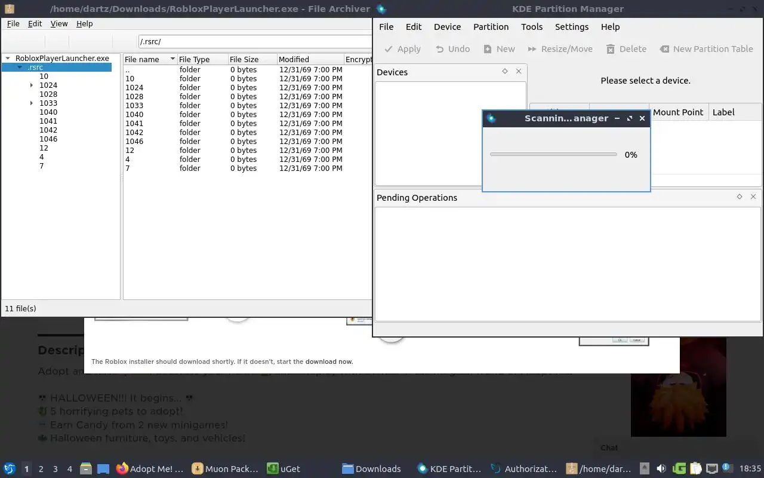Screen dimensions: 764x478
Task: Float the Devices panel using diamond icon
Action: pos(505,71)
